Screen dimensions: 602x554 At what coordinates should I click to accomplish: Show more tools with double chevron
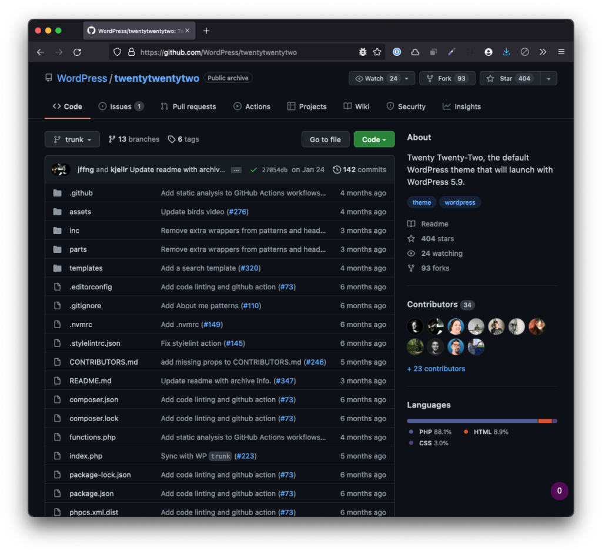543,52
